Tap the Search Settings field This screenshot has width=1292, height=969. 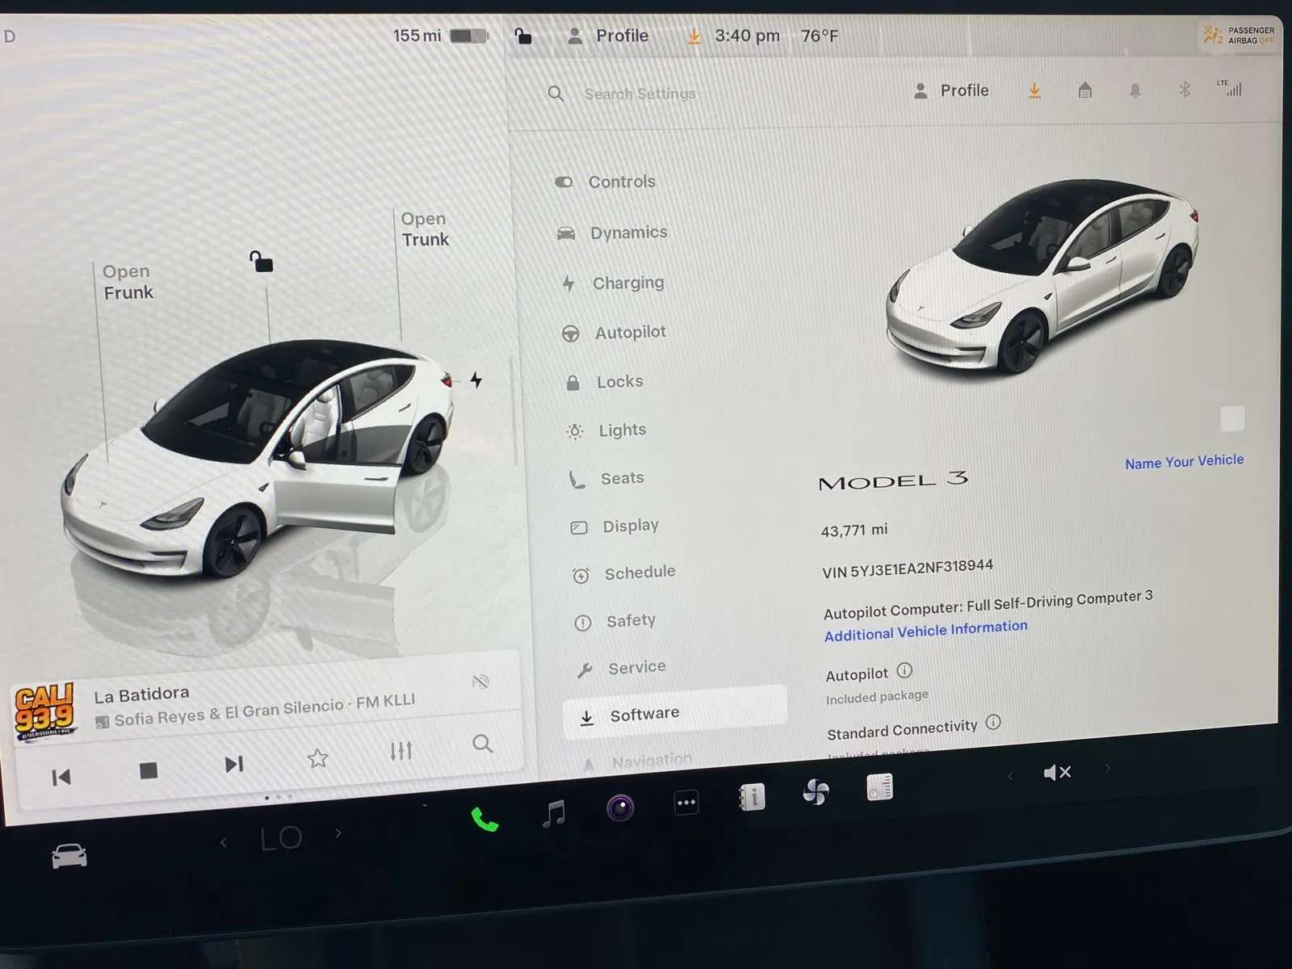pyautogui.click(x=640, y=94)
